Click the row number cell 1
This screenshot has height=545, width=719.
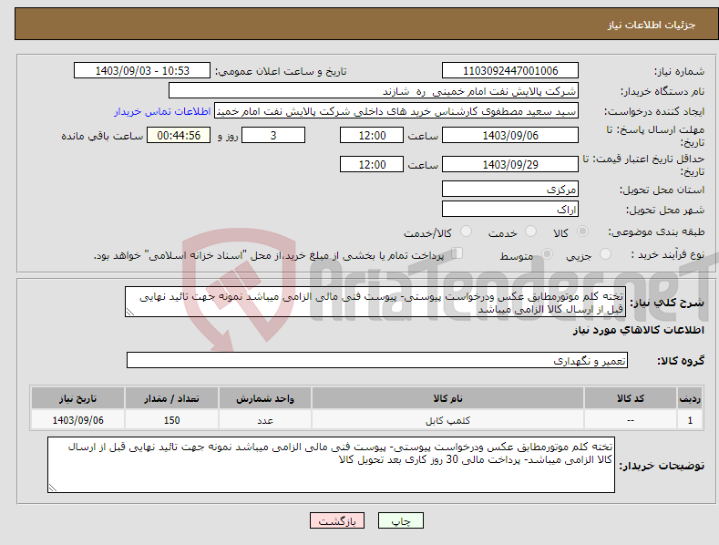(690, 420)
